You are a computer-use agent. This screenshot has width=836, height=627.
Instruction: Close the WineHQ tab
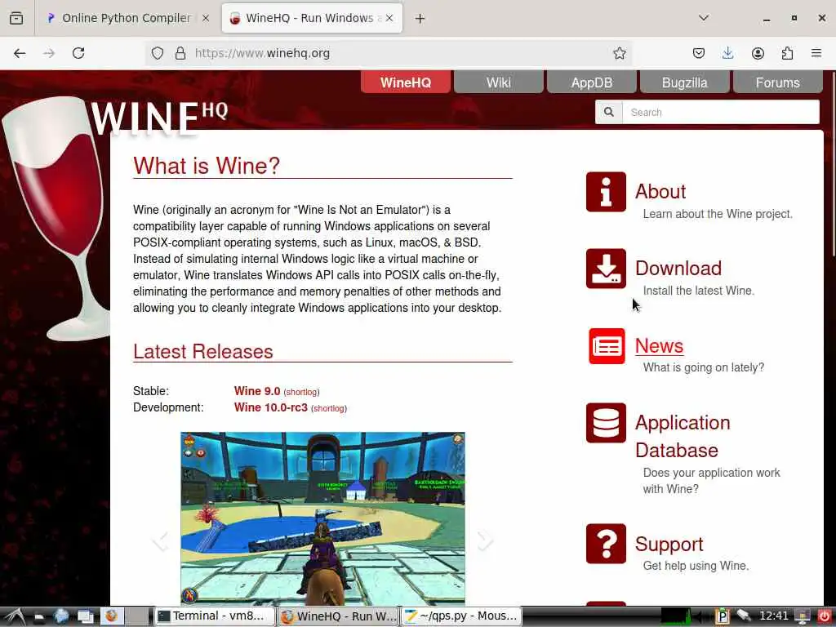[x=389, y=18]
